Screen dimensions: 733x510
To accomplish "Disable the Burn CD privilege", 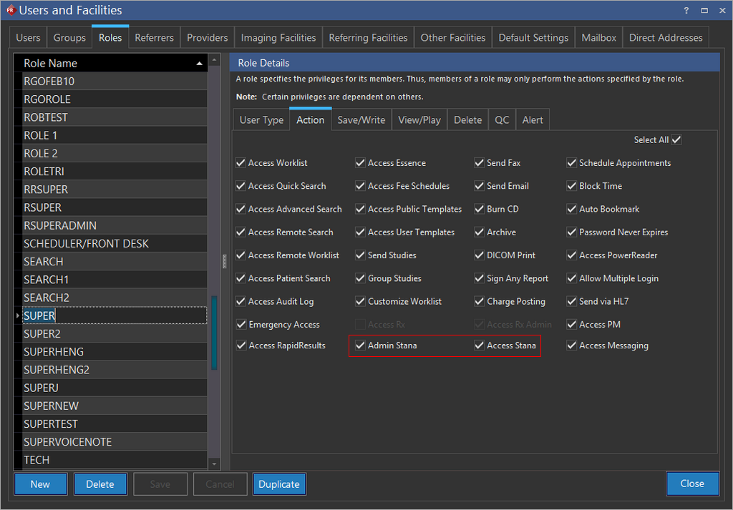I will [480, 210].
